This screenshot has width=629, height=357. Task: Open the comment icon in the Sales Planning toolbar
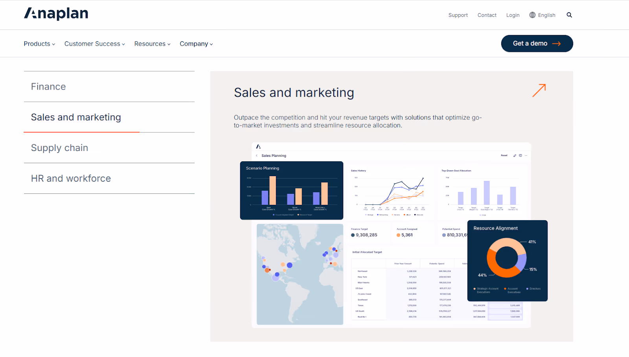(520, 155)
